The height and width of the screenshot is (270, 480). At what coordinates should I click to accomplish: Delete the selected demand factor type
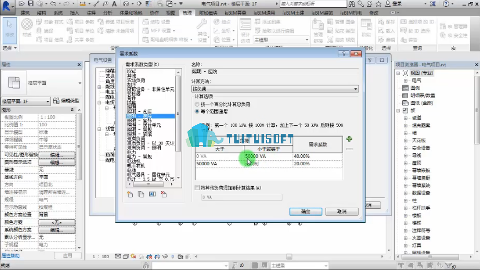click(x=163, y=194)
